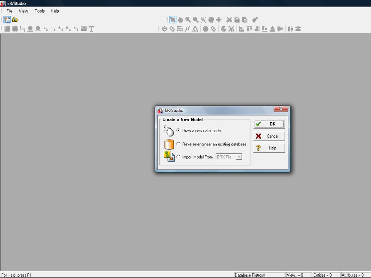Click the Cut scissors icon
This screenshot has height=278, width=371.
point(229,20)
